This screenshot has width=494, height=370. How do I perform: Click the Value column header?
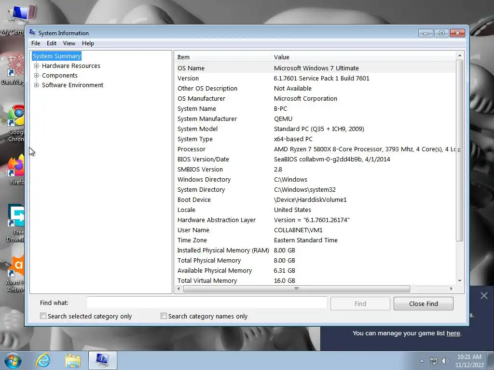pyautogui.click(x=363, y=57)
